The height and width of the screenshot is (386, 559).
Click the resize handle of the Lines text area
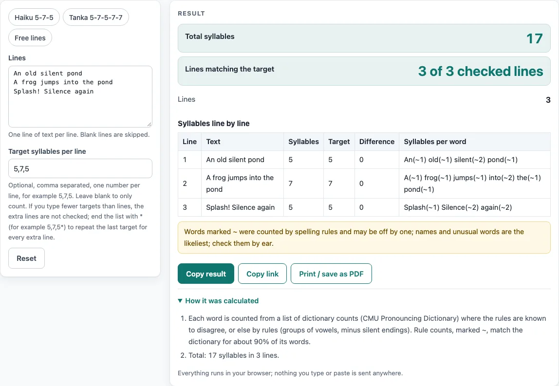(x=149, y=125)
